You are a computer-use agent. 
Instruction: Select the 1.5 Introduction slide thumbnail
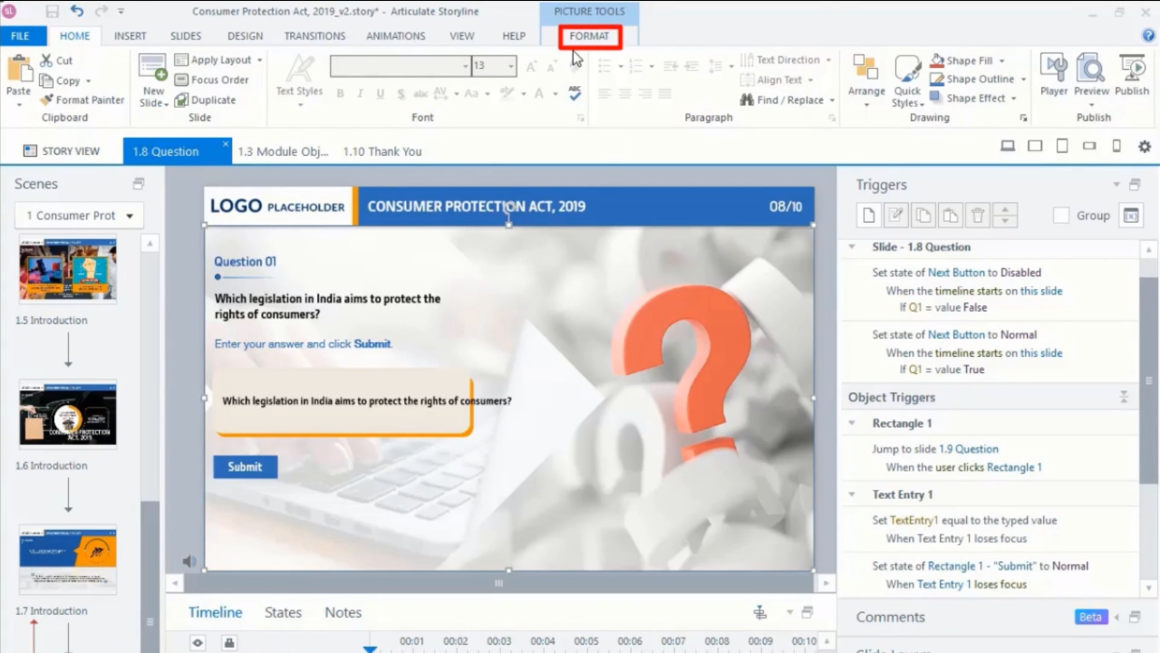68,270
